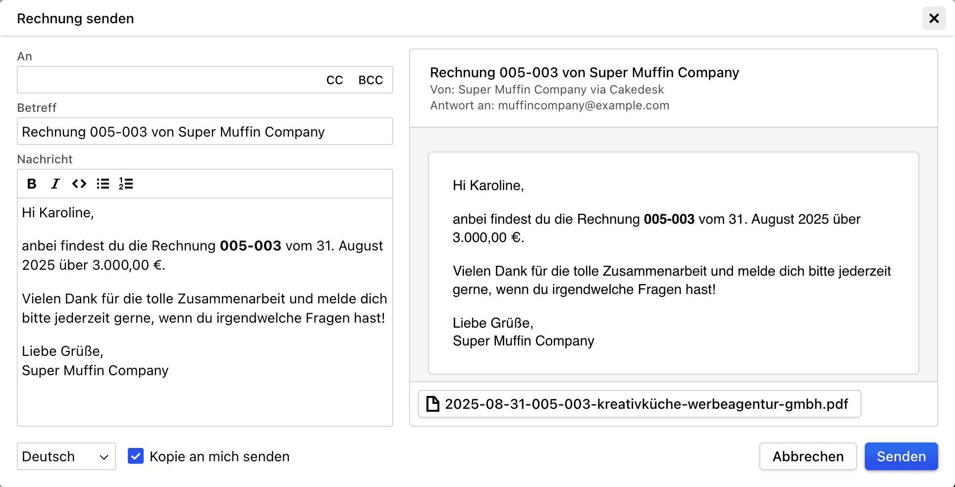Screen dimensions: 955x487
Task: Apply bold formatting in the message editor
Action: click(x=32, y=184)
